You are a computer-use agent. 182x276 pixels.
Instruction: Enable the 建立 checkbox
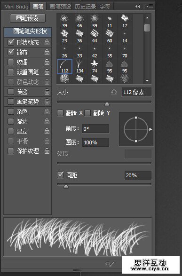11,131
